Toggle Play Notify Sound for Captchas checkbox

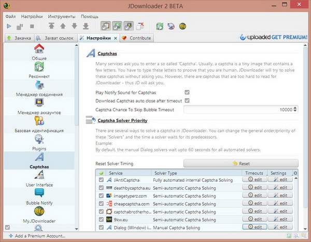(187, 92)
